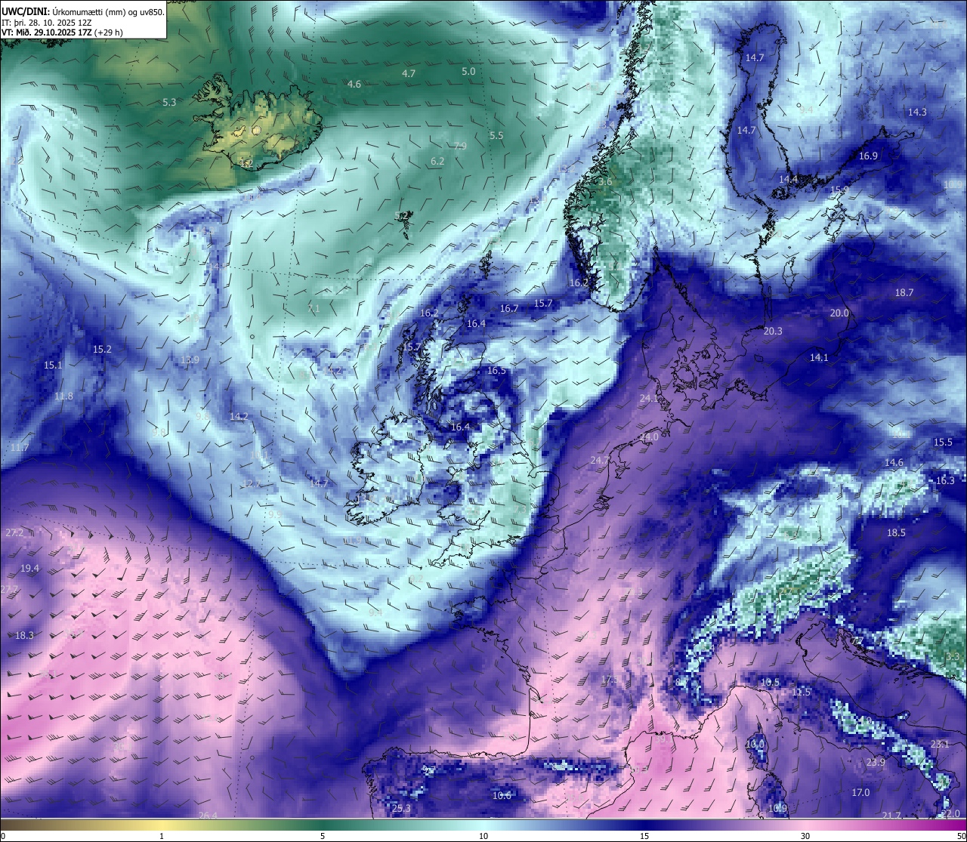
Task: Click the 15 label on color scale
Action: click(644, 836)
